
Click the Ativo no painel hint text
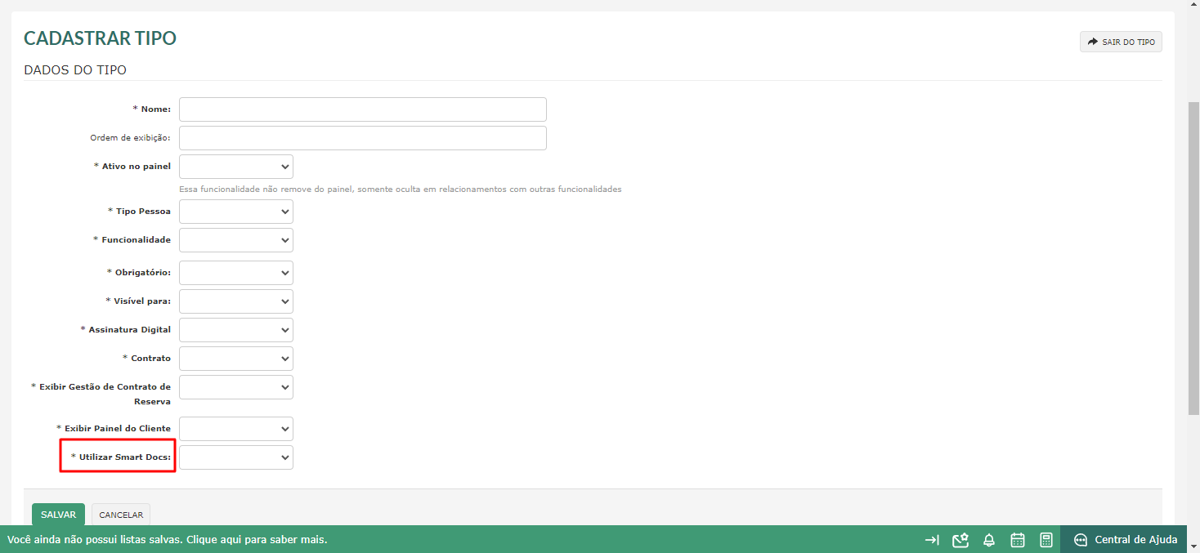(401, 190)
